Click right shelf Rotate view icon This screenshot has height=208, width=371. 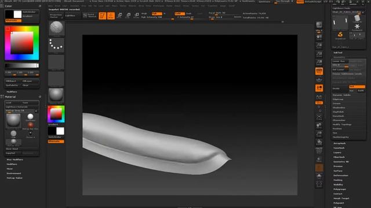click(x=319, y=142)
